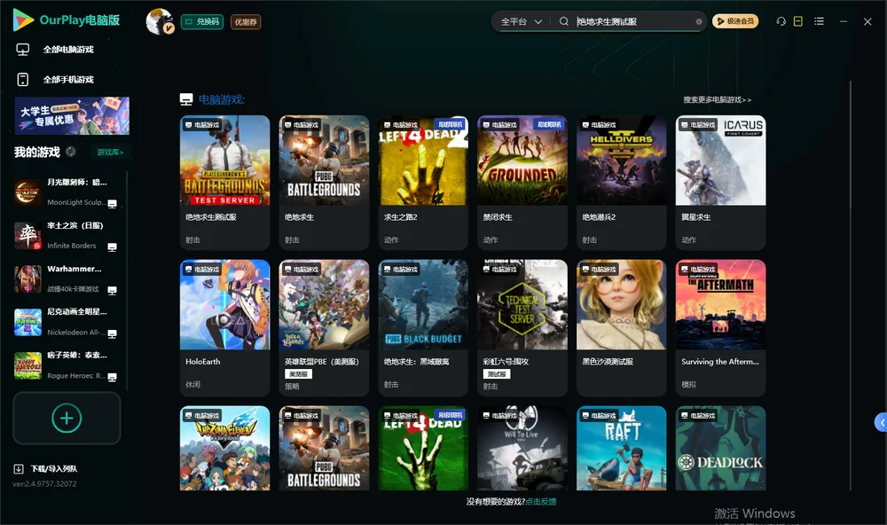The width and height of the screenshot is (887, 525).
Task: Click the OurPlay logo
Action: tap(67, 20)
